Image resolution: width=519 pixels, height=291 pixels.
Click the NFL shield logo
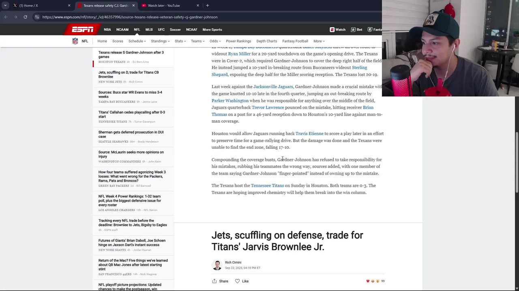pyautogui.click(x=75, y=41)
